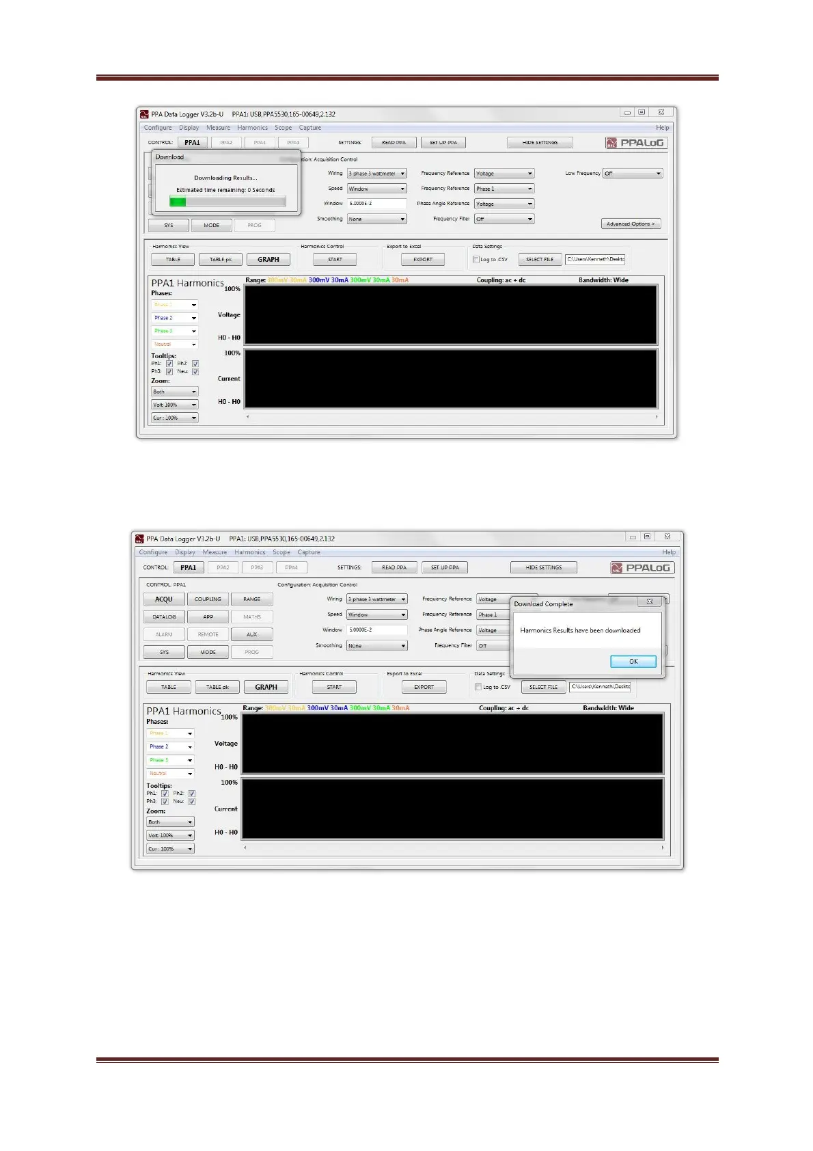Toggle Neu tooltip checkbox in the downloading window

(x=195, y=372)
